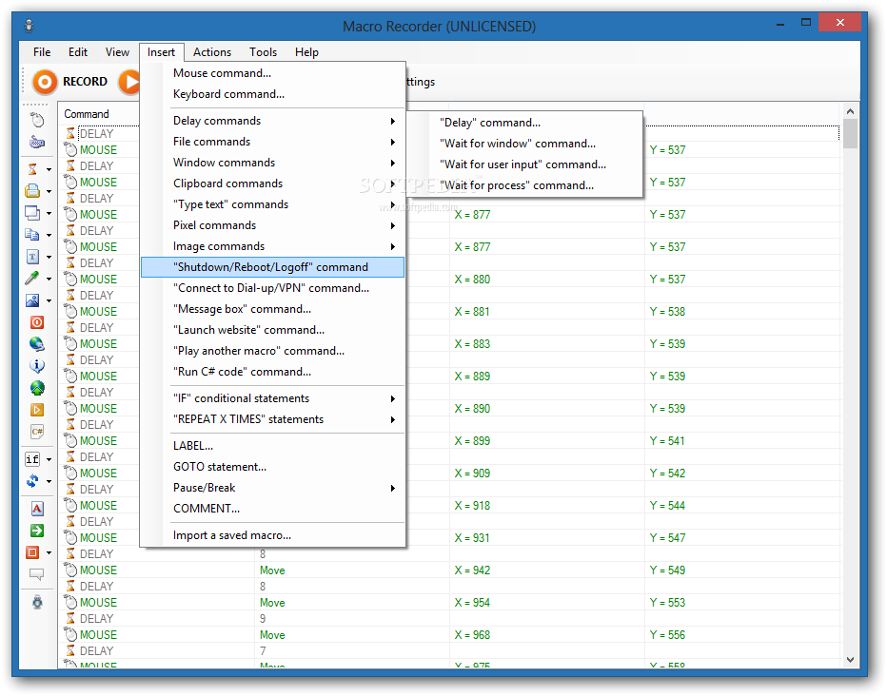Open dropdown arrow beside type text icon

49,257
